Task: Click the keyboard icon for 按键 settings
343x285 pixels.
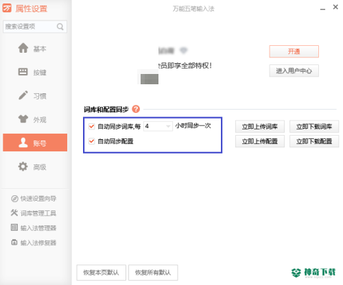Action: (x=23, y=72)
